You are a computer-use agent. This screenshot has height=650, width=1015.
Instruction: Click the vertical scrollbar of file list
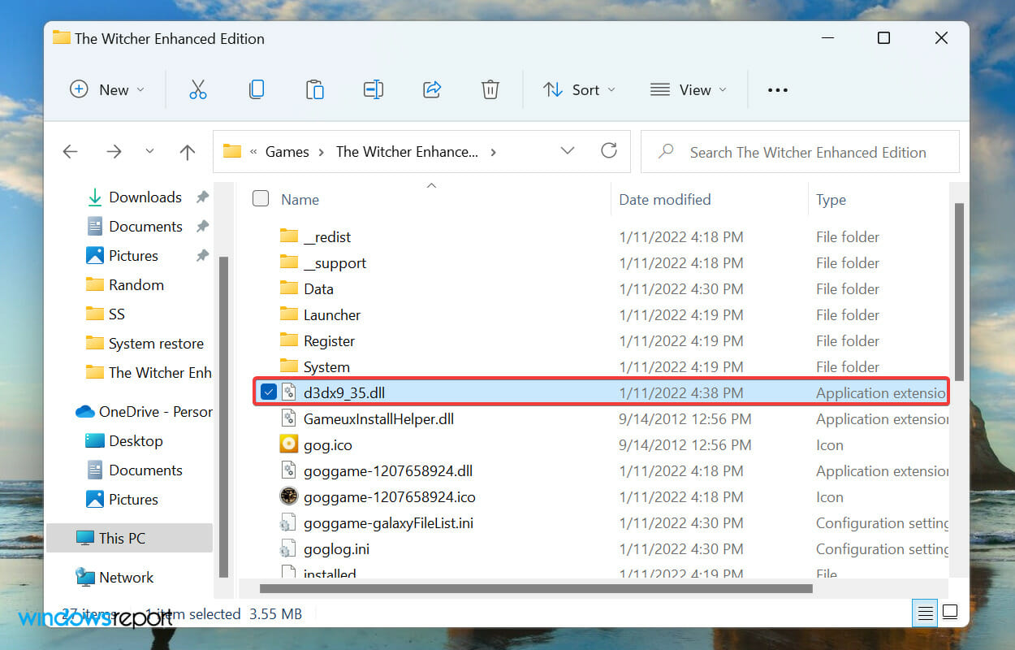click(x=958, y=292)
